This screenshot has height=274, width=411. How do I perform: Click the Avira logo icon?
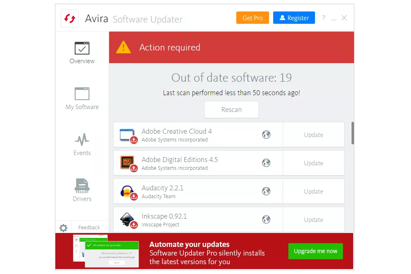(70, 18)
